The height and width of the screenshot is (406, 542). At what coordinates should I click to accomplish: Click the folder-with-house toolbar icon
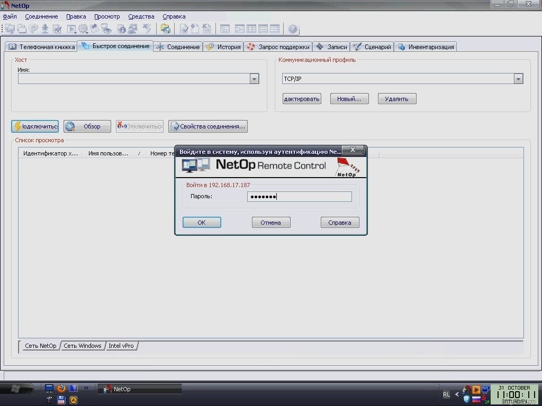(x=166, y=29)
